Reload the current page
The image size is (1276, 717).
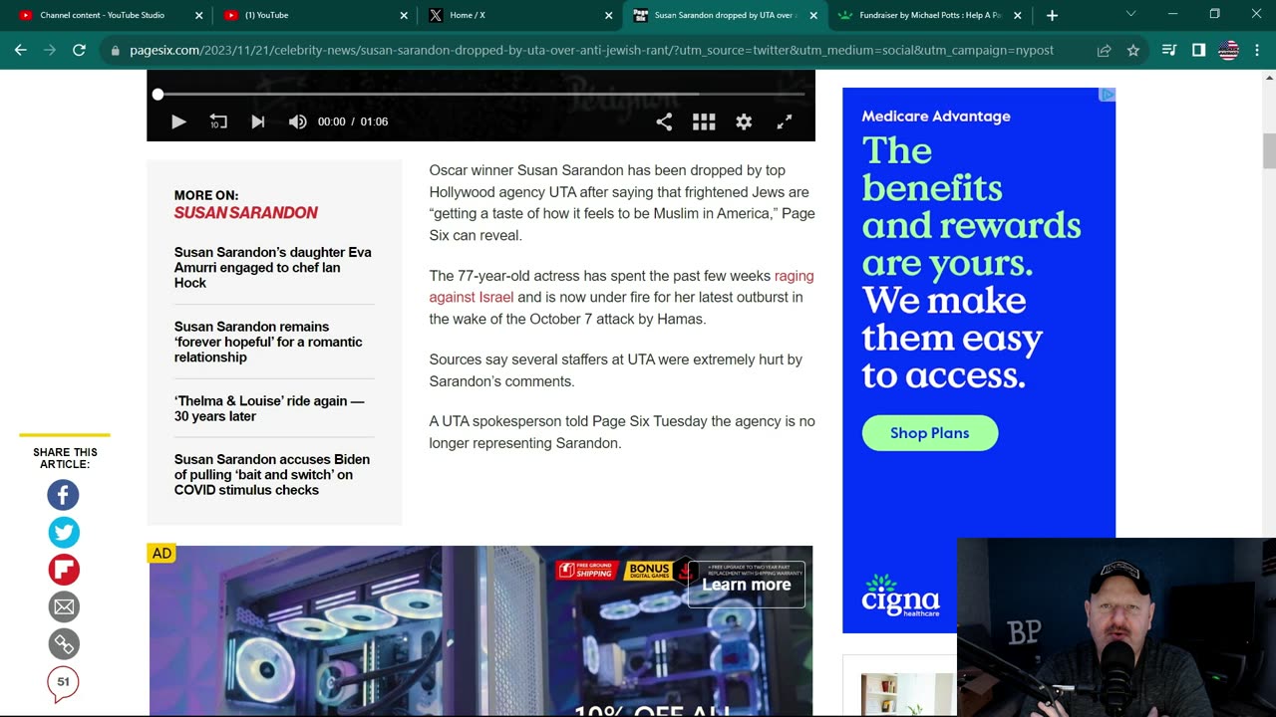coord(79,50)
